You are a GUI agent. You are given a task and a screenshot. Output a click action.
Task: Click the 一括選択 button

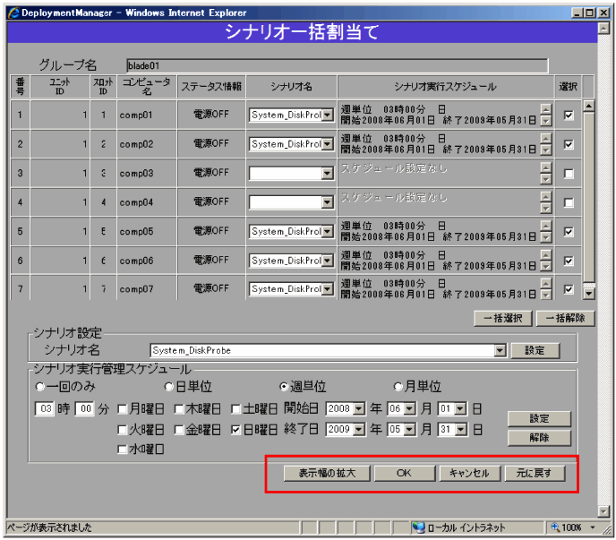click(503, 318)
